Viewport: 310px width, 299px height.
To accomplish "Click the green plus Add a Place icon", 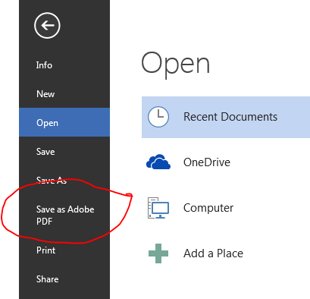I will pyautogui.click(x=158, y=253).
